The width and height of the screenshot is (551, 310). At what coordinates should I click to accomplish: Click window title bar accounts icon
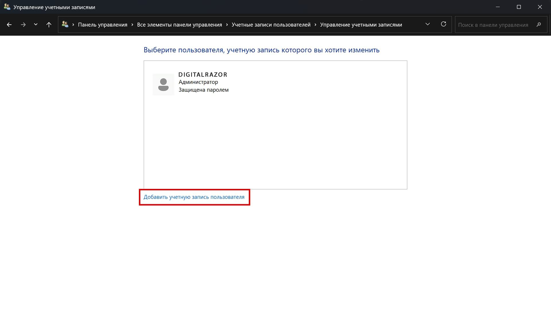click(7, 7)
